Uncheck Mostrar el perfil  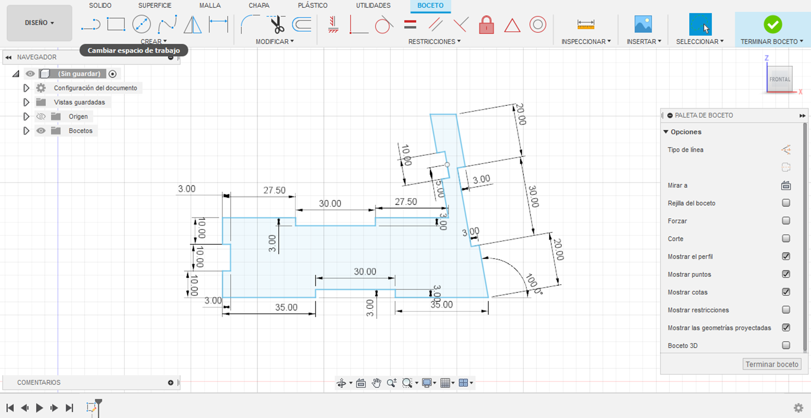click(786, 256)
